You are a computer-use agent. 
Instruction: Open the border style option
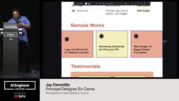89,4
